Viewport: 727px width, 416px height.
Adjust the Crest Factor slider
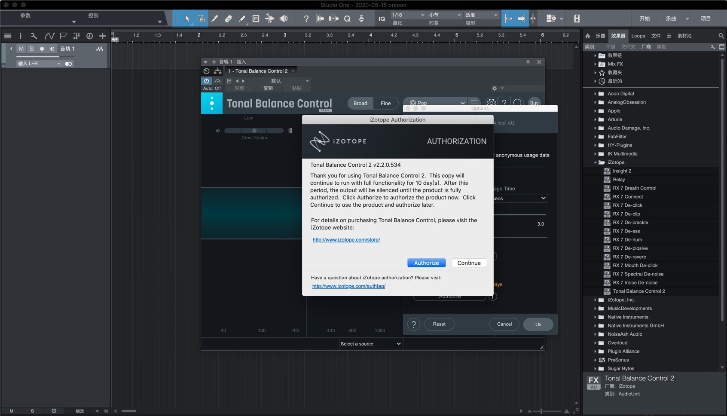click(254, 131)
